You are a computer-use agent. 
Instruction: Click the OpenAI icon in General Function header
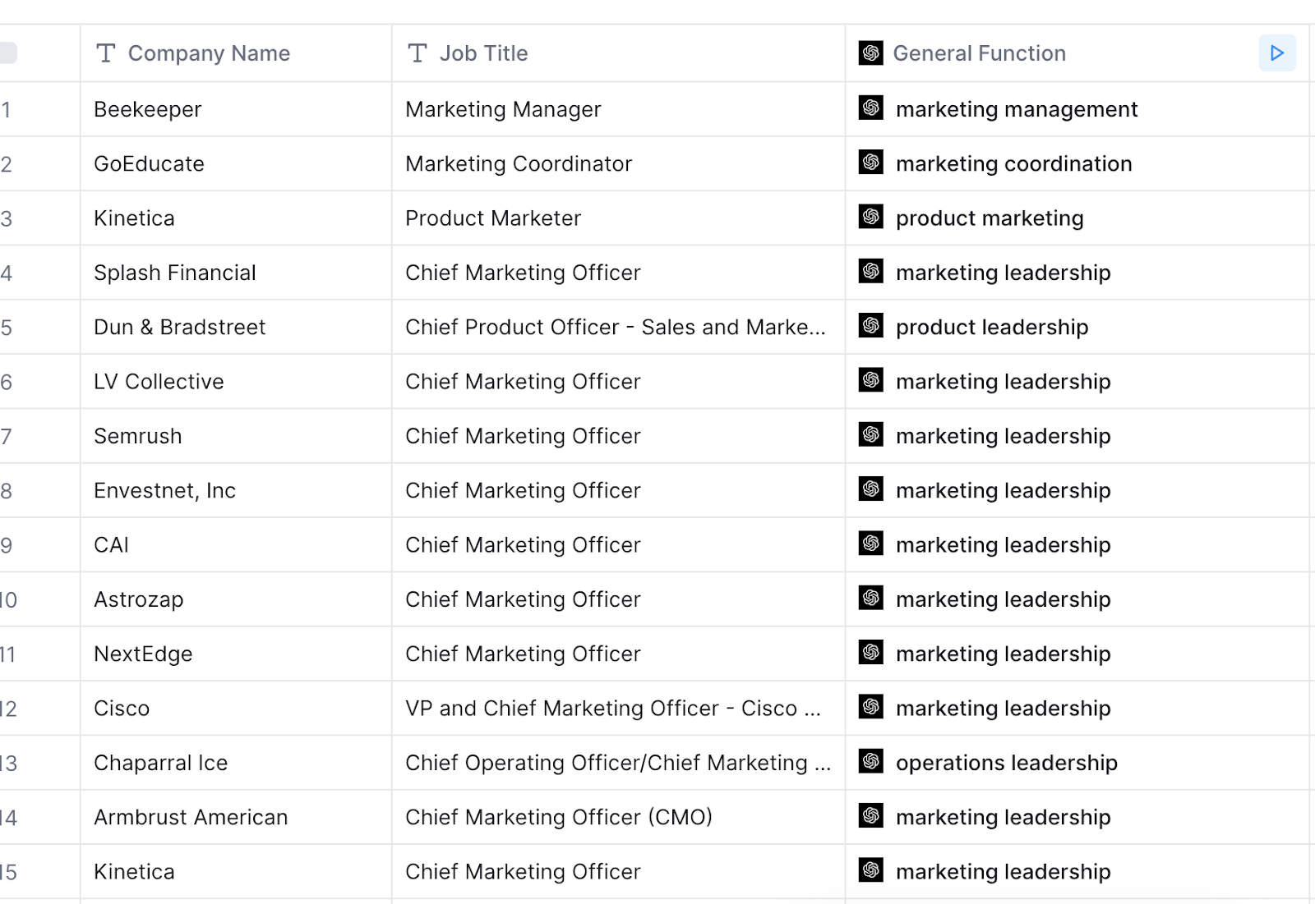(871, 53)
